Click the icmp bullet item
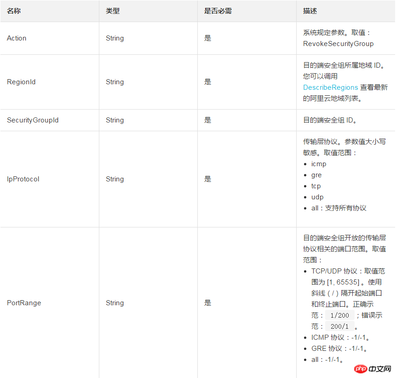This screenshot has height=378, width=396. [319, 164]
